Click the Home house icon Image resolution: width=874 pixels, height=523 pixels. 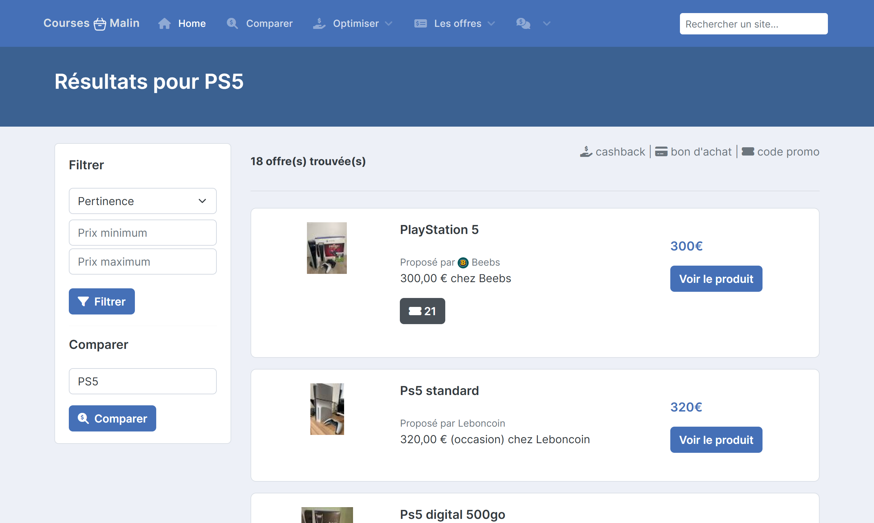pos(164,24)
